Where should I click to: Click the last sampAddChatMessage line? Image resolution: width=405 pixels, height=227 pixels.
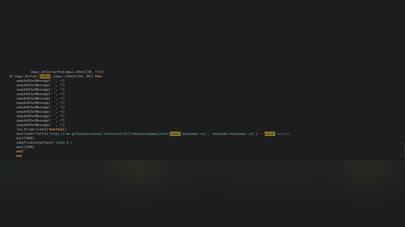[40, 125]
